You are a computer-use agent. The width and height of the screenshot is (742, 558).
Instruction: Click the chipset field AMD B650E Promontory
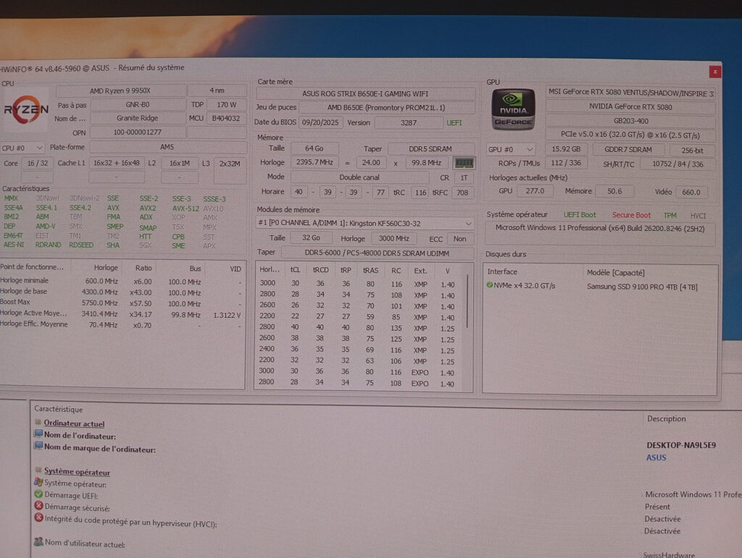pyautogui.click(x=386, y=108)
